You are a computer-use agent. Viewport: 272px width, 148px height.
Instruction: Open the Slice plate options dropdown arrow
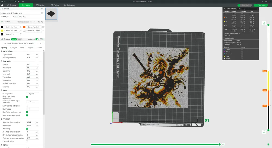(239, 5)
